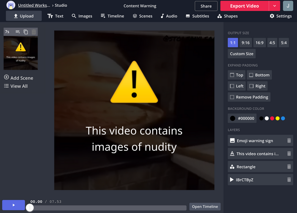Open the Settings menu
The width and height of the screenshot is (297, 213).
tap(280, 16)
